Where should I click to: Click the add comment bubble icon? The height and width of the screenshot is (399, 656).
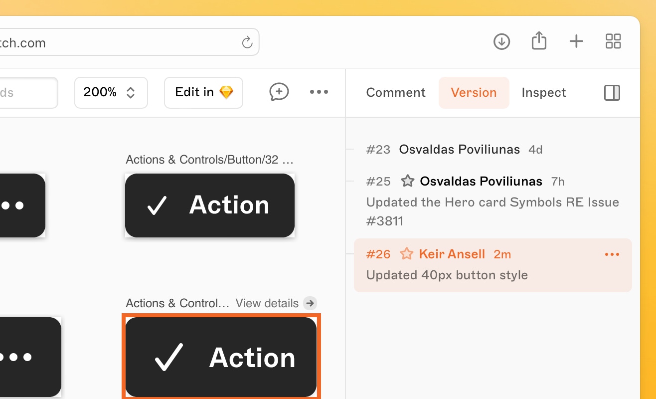pos(279,92)
